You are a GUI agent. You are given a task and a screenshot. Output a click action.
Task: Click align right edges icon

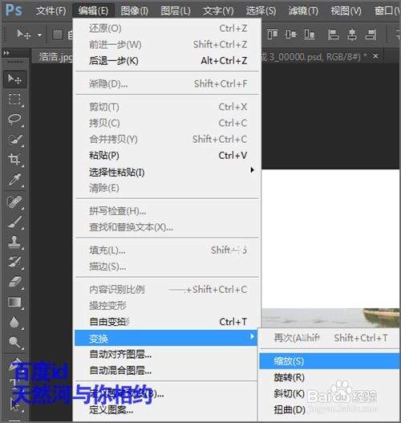click(x=371, y=35)
